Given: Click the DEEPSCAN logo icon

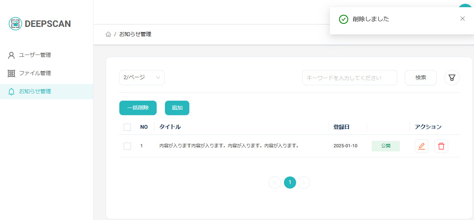Looking at the screenshot, I should click(15, 24).
